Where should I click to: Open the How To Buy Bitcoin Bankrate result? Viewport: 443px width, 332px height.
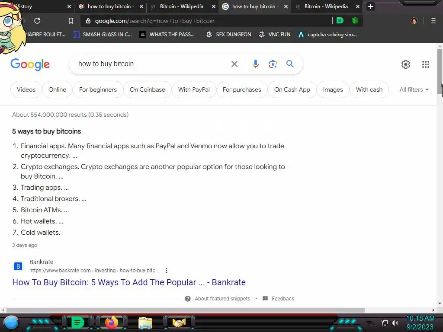pos(129,282)
